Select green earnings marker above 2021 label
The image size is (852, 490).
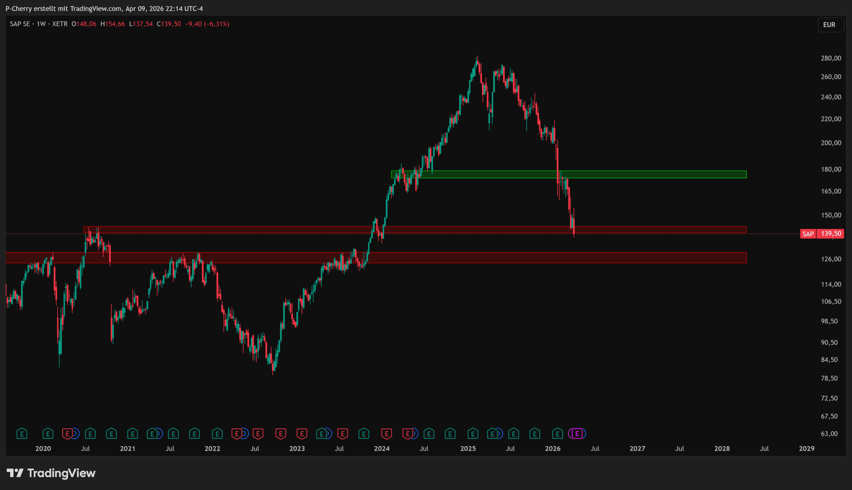pyautogui.click(x=132, y=433)
